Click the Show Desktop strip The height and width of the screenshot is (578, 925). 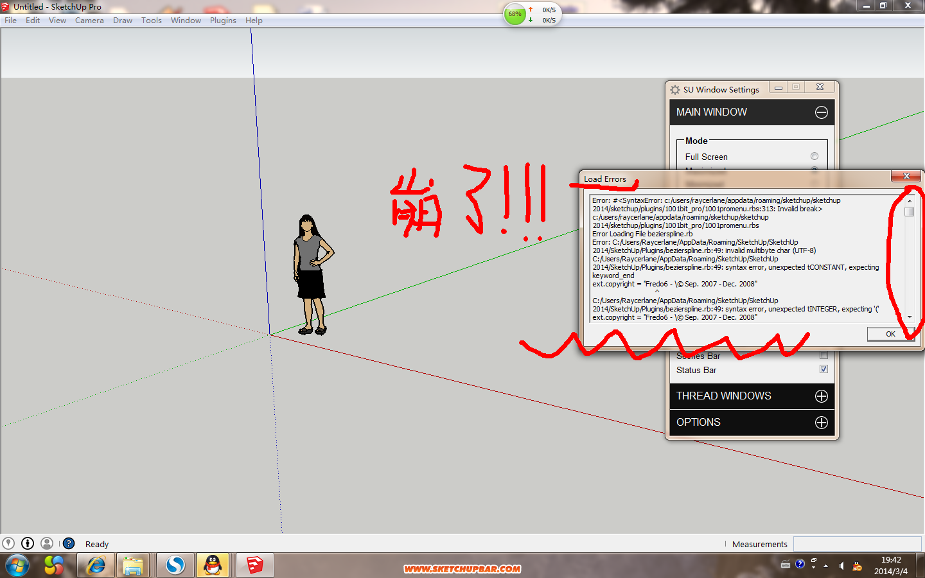coord(921,565)
